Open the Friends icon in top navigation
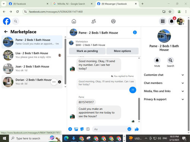The height and width of the screenshot is (142, 190). click(x=93, y=21)
